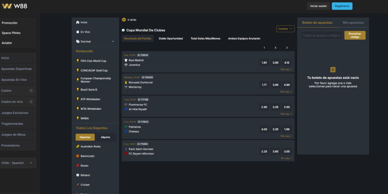Viewport: 388px width, 194px height.
Task: Click the Encontrar código button
Action: (x=355, y=35)
